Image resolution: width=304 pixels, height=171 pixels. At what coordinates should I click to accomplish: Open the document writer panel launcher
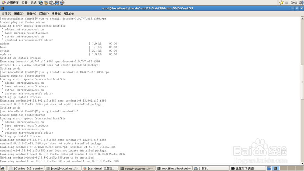(51, 3)
